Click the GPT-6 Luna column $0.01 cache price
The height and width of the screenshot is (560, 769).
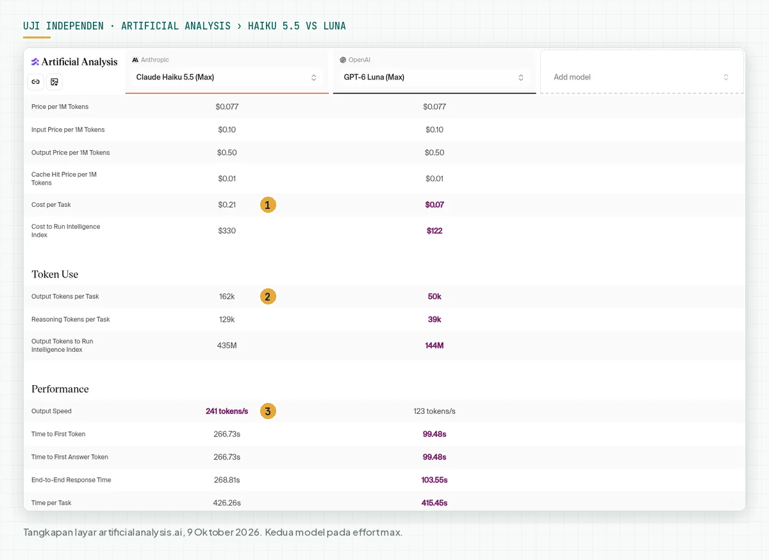point(434,179)
